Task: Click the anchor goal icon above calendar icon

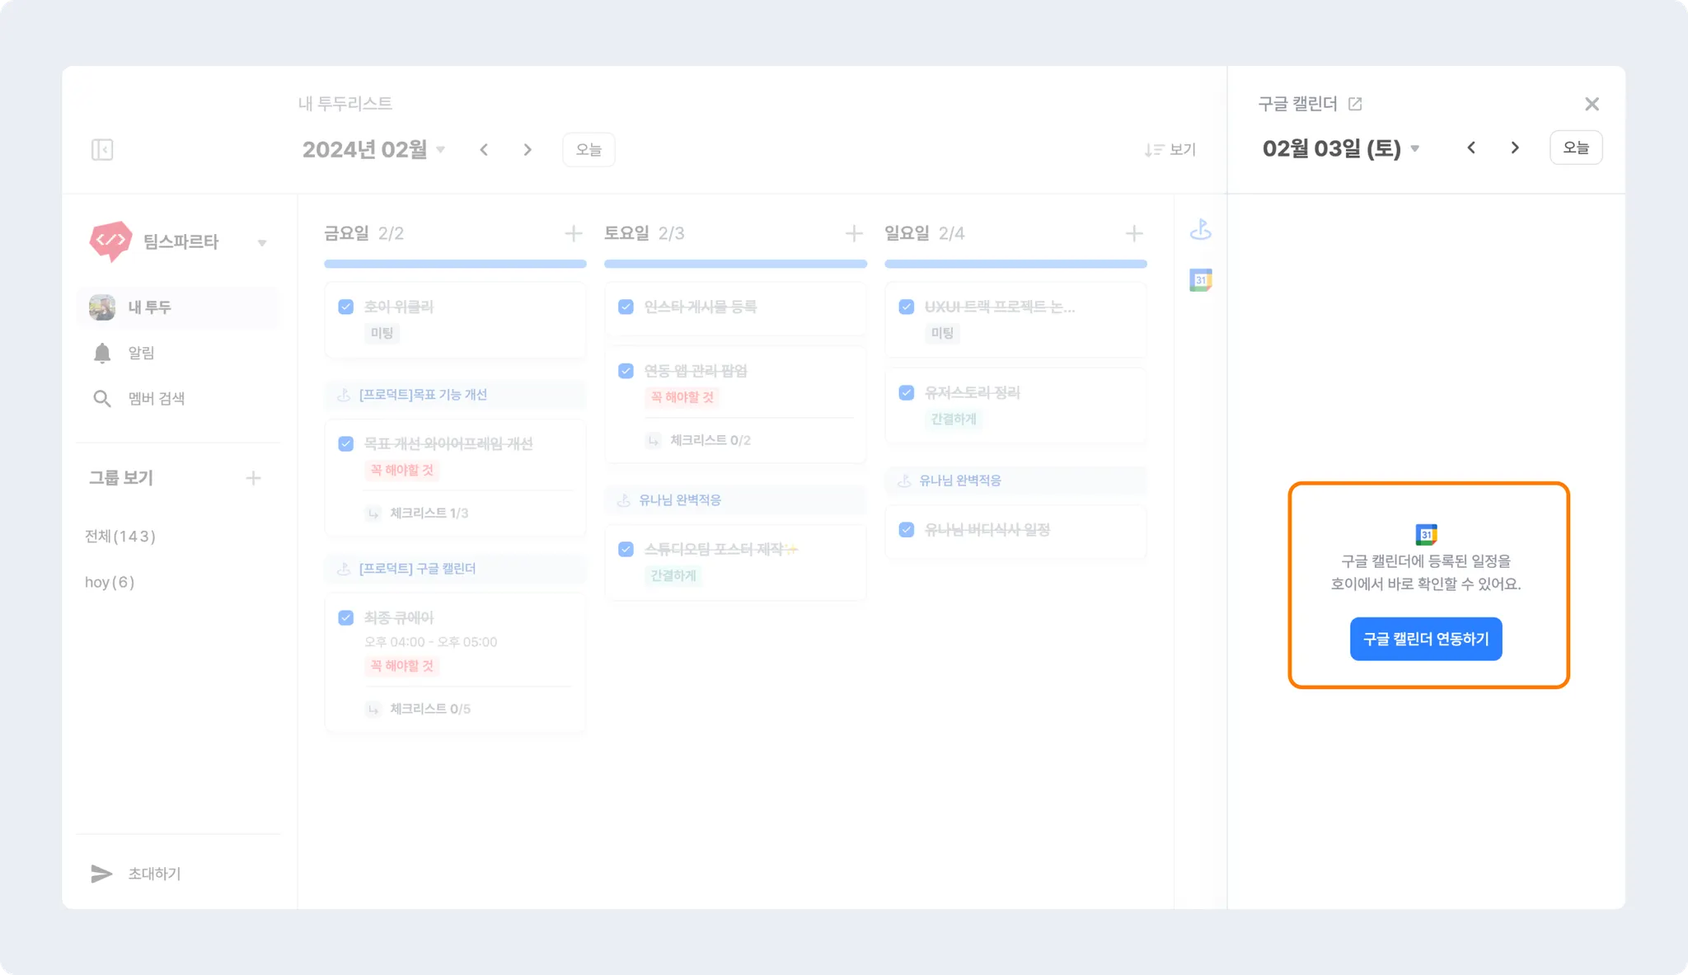Action: point(1201,230)
